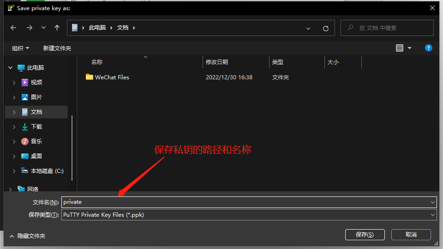Screen dimensions: 443x249
Task: Select 下载 in the sidebar
Action: pyautogui.click(x=36, y=126)
